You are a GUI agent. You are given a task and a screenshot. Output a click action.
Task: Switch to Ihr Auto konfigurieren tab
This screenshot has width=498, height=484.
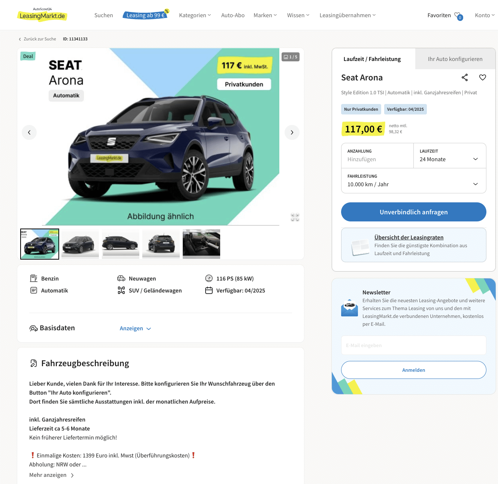pos(455,59)
